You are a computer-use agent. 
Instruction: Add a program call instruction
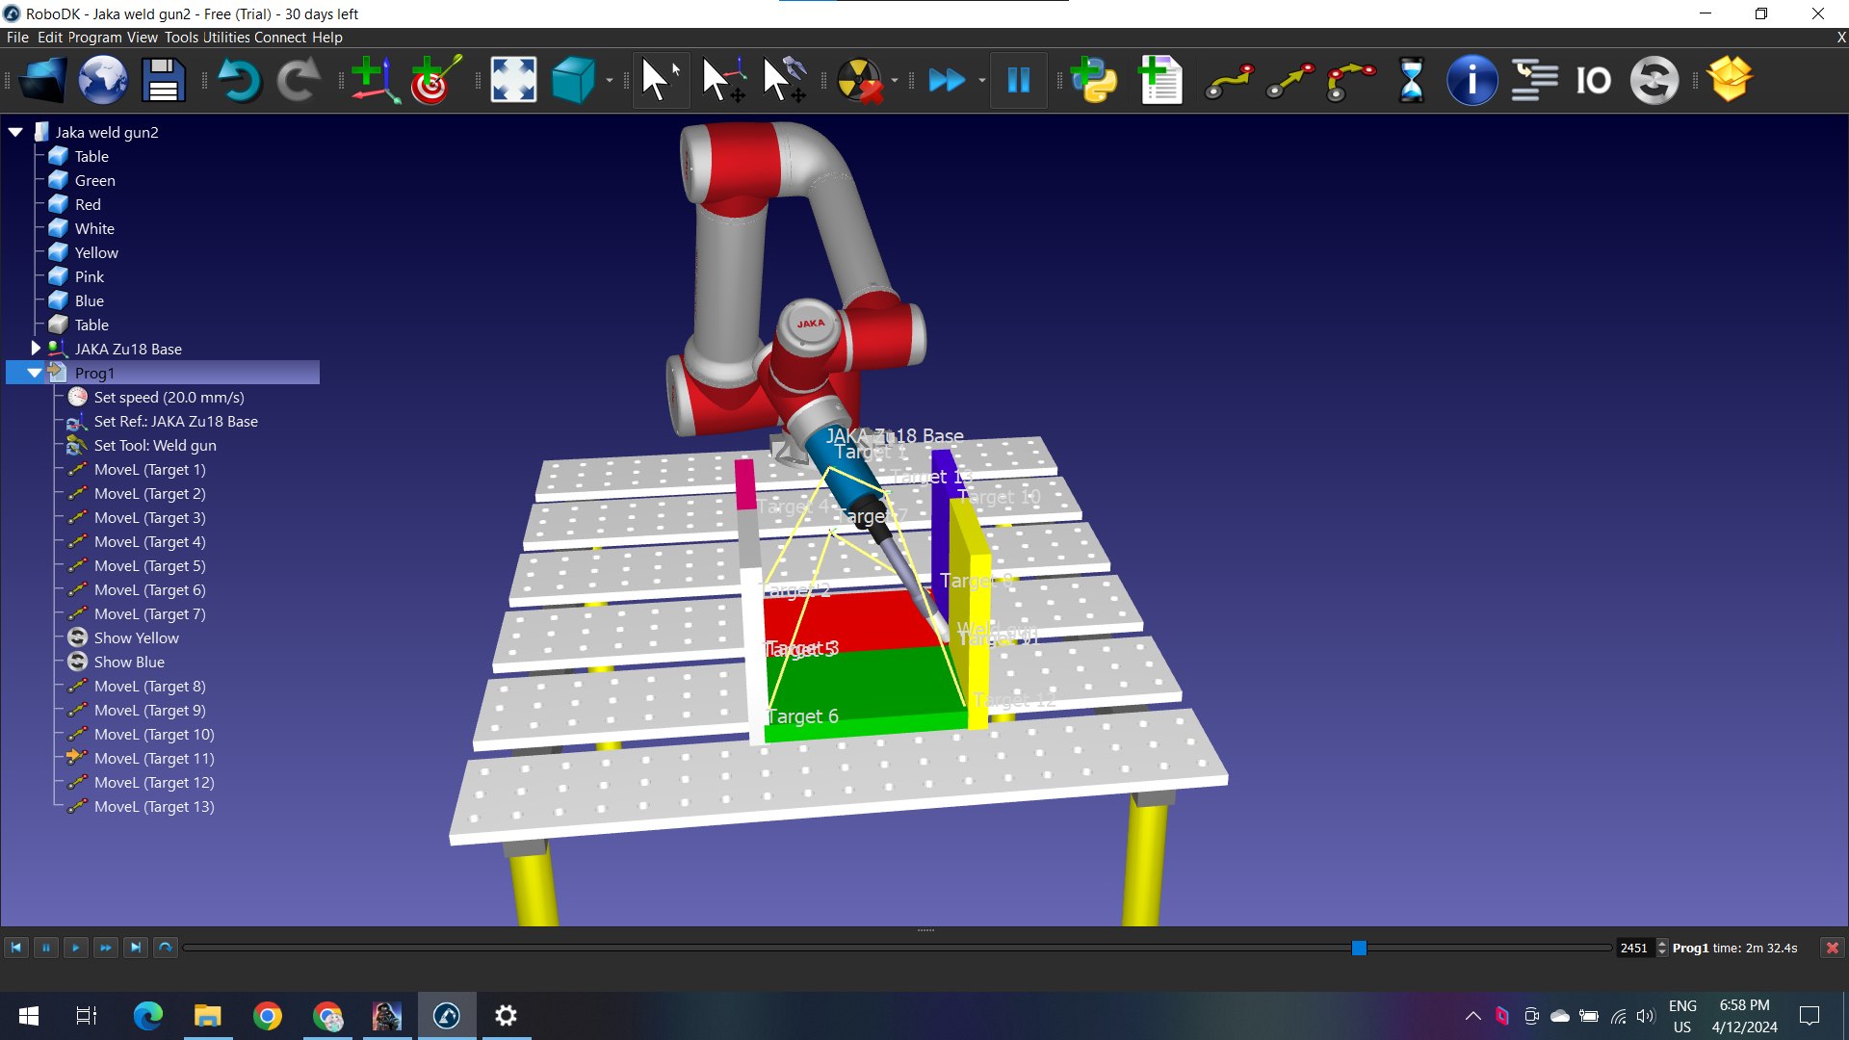click(1533, 80)
